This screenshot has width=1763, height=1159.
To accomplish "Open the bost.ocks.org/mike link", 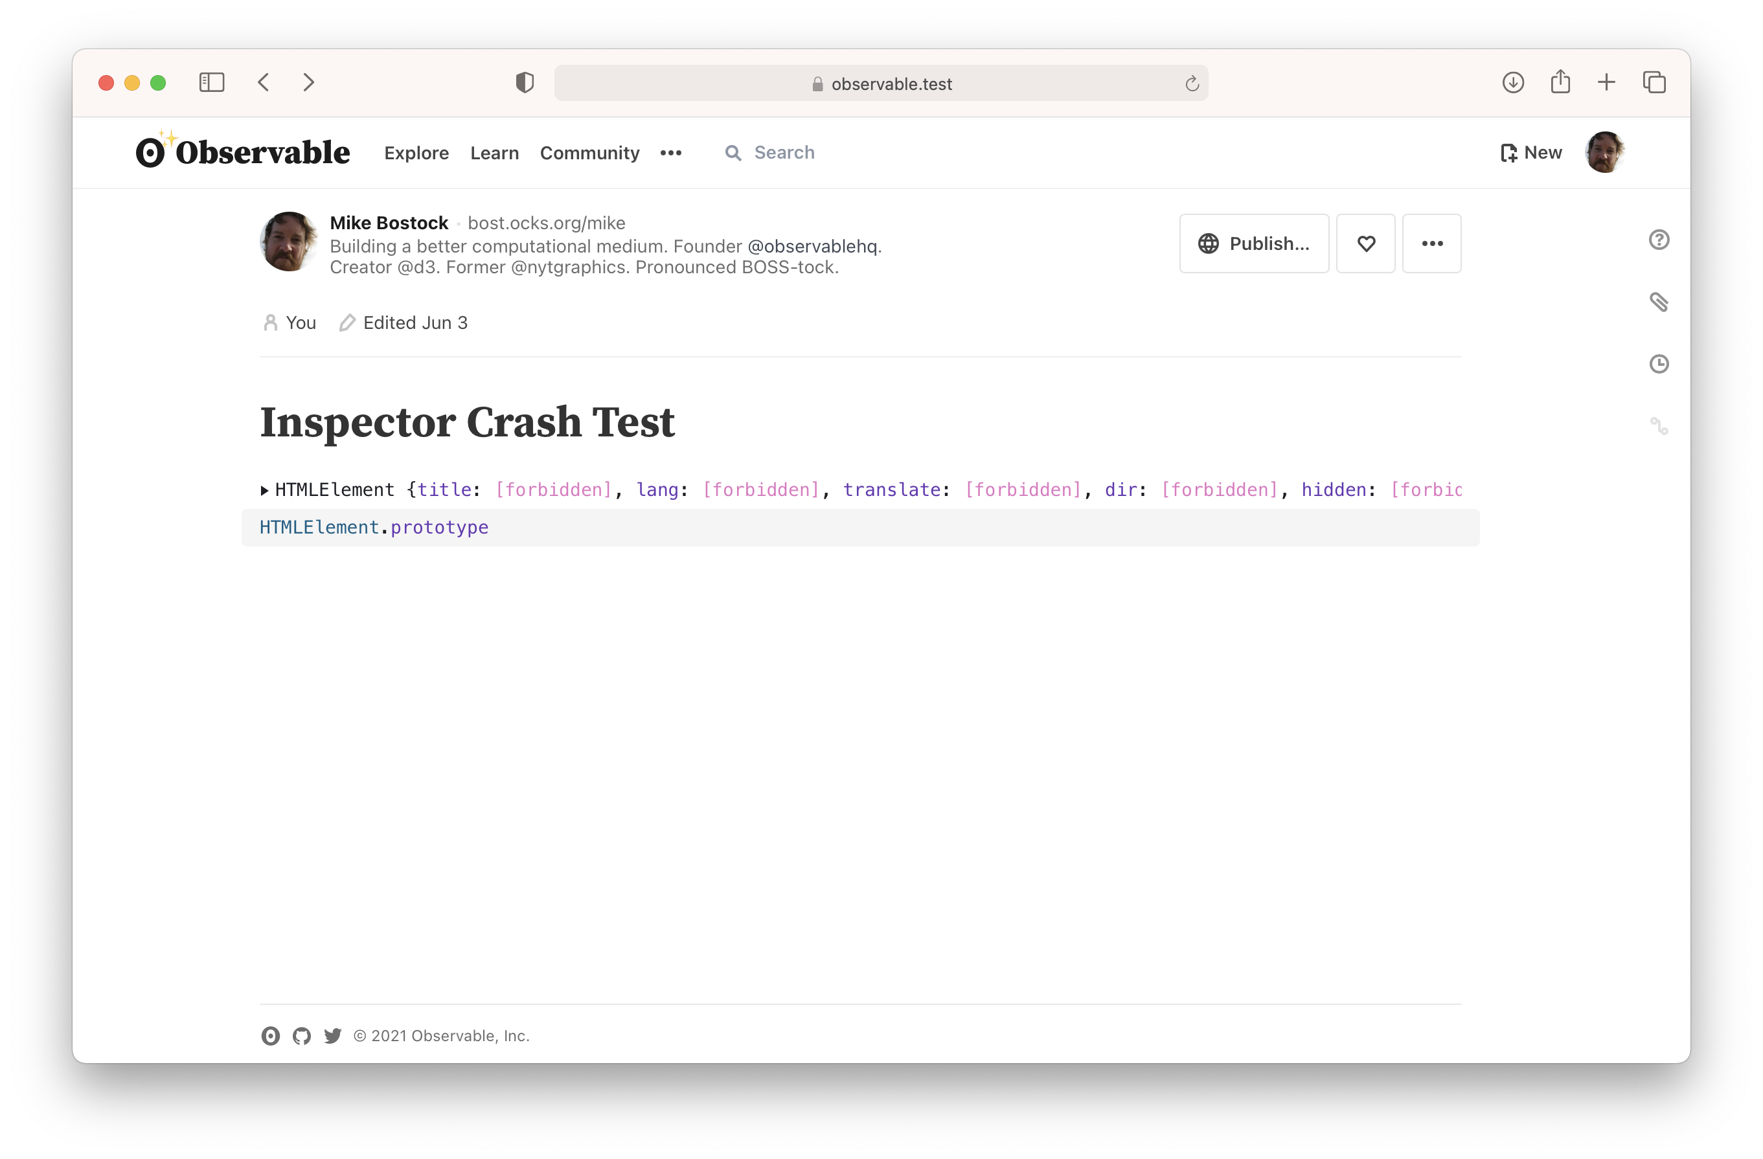I will coord(546,223).
